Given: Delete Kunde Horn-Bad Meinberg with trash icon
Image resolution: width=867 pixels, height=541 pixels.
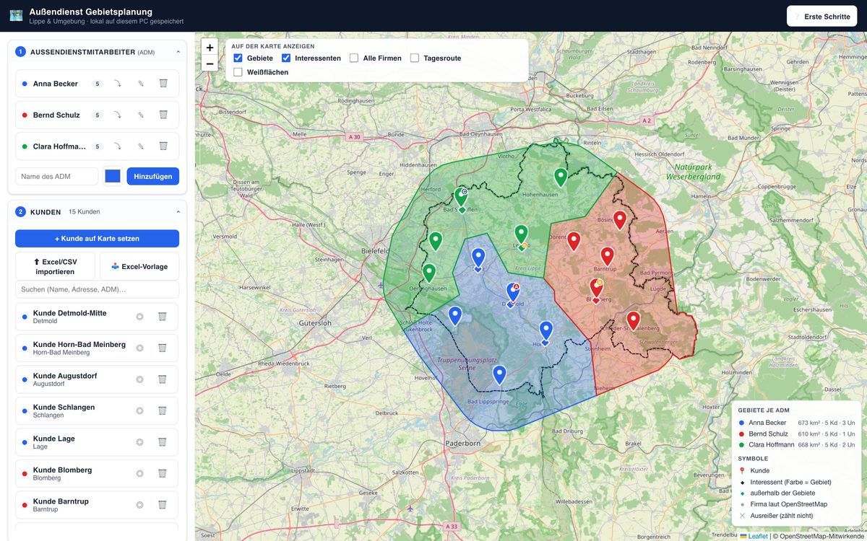Looking at the screenshot, I should (x=163, y=348).
